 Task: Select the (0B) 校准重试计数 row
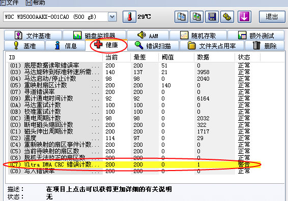click(x=134, y=112)
